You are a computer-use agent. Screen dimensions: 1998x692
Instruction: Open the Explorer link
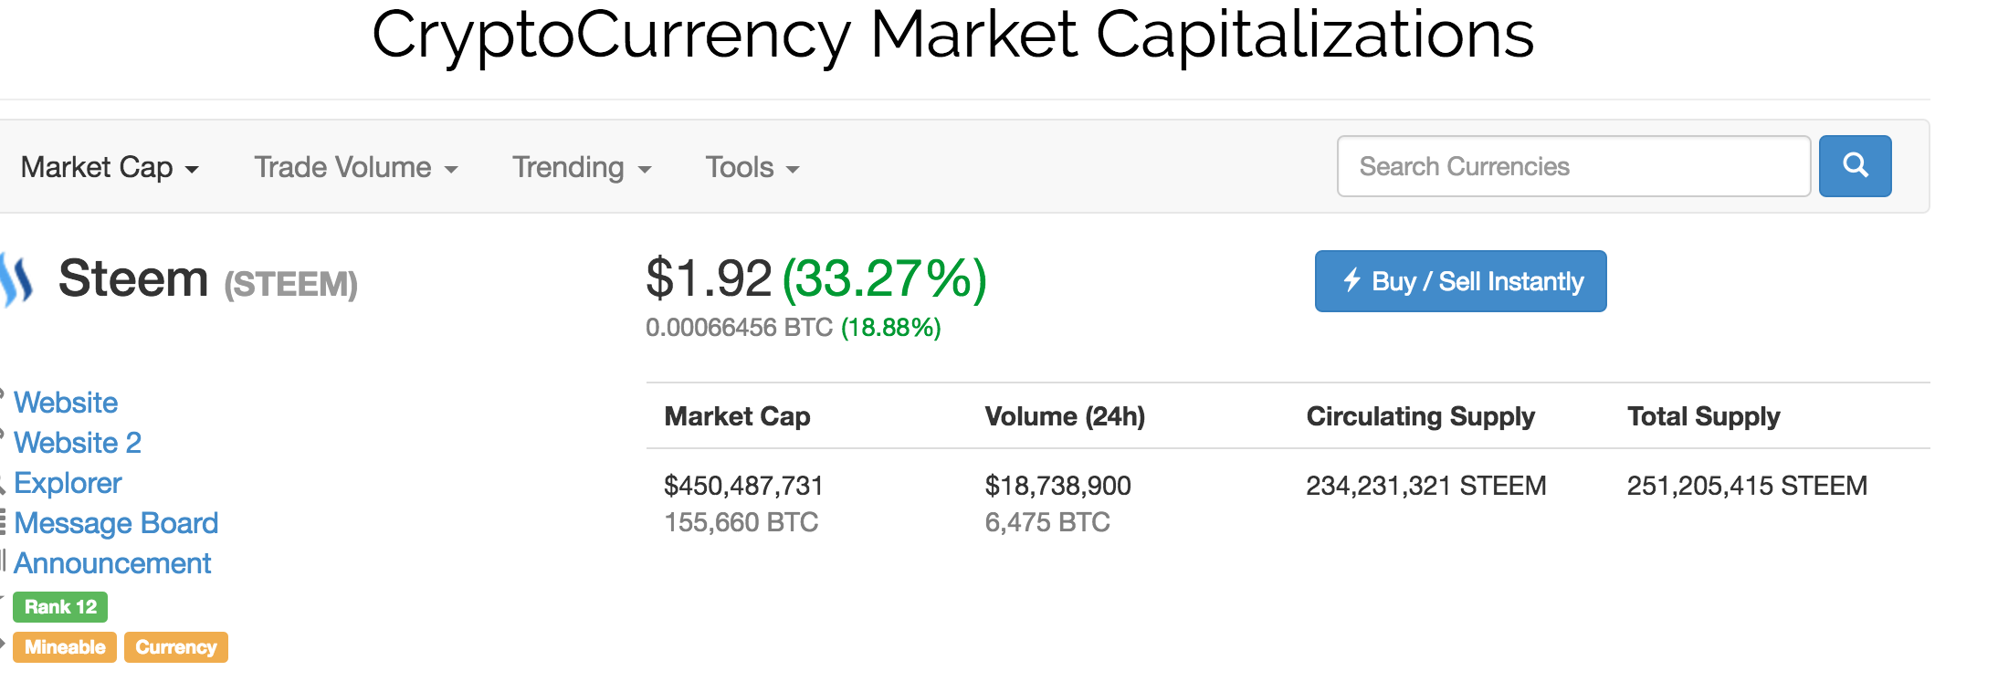(x=68, y=483)
